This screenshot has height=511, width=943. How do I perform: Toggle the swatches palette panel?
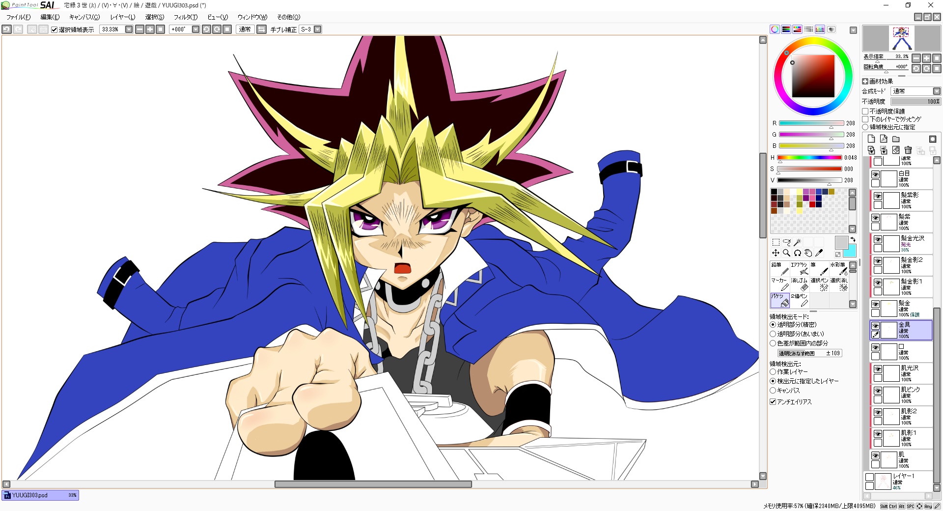(x=820, y=29)
